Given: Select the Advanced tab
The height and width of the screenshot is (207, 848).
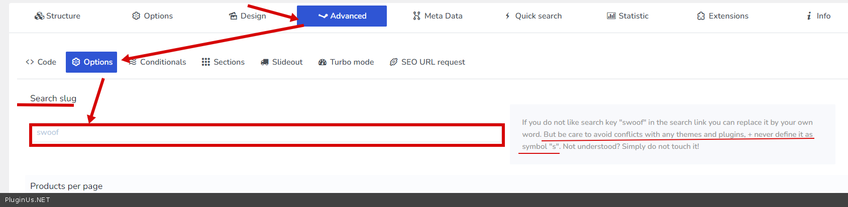Looking at the screenshot, I should [x=342, y=16].
